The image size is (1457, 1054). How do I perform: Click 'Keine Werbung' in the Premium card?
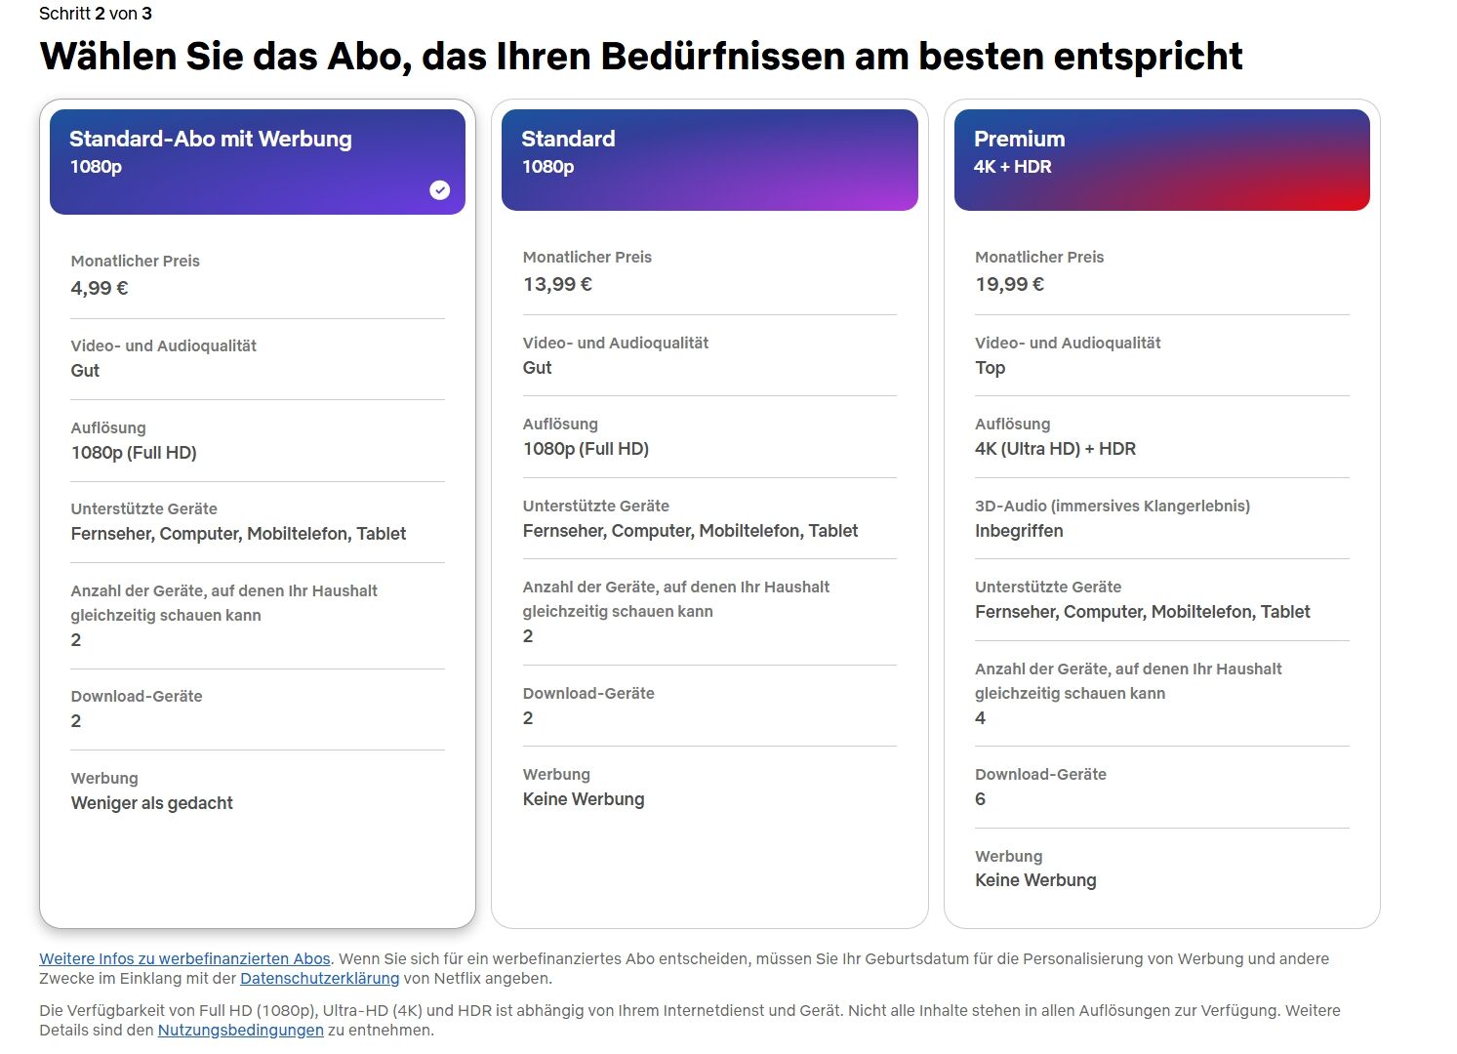coord(1035,880)
